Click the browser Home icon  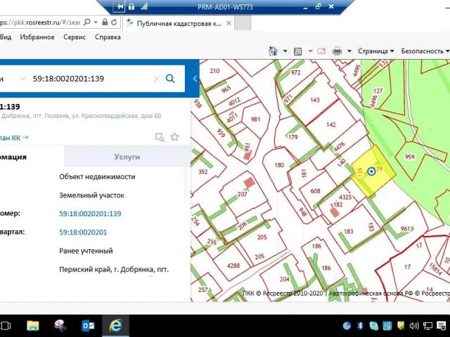click(273, 51)
